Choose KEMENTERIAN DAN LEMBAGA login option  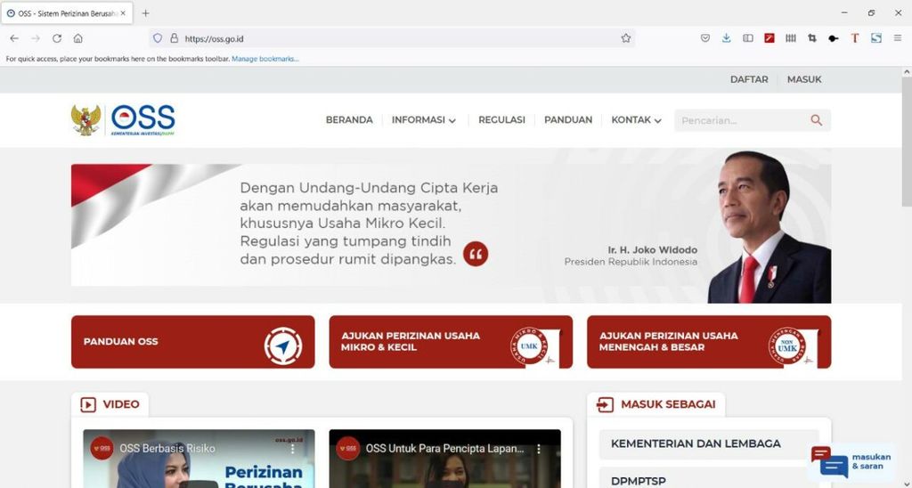(x=709, y=443)
